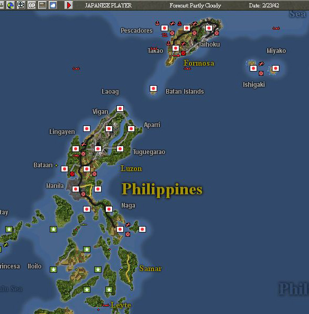This screenshot has width=309, height=314.
Task: Click the red ship task force left of Leyte
Action: [106, 305]
